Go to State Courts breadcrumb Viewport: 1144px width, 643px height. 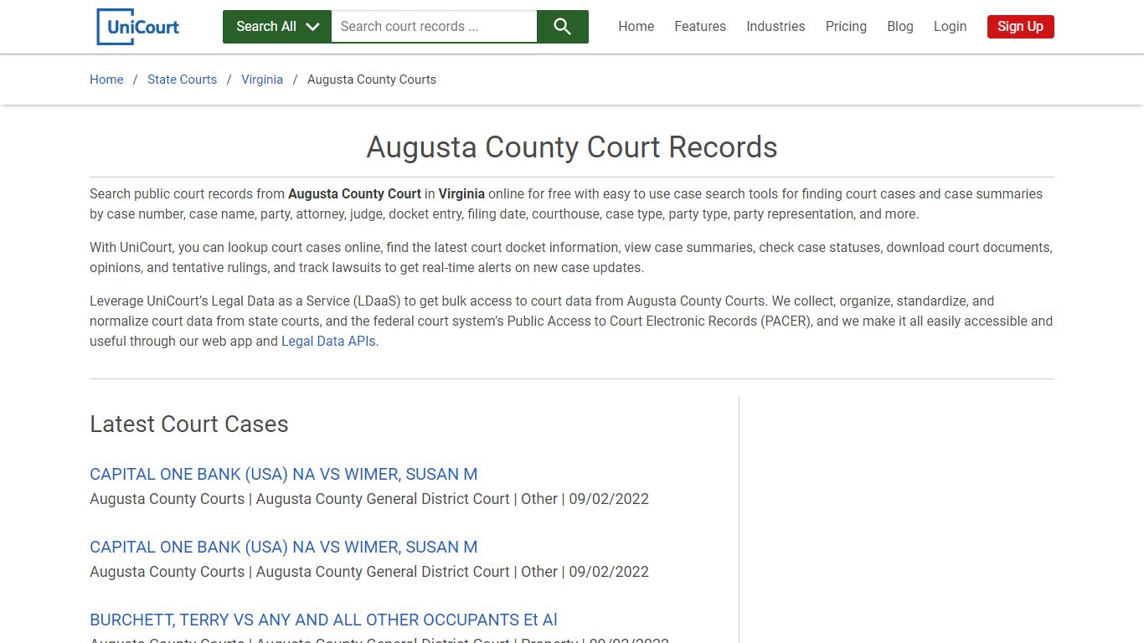(182, 80)
